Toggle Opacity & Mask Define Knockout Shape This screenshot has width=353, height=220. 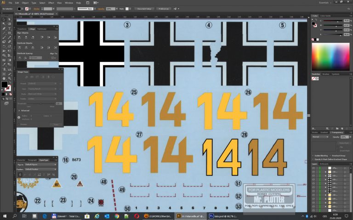(x=313, y=159)
